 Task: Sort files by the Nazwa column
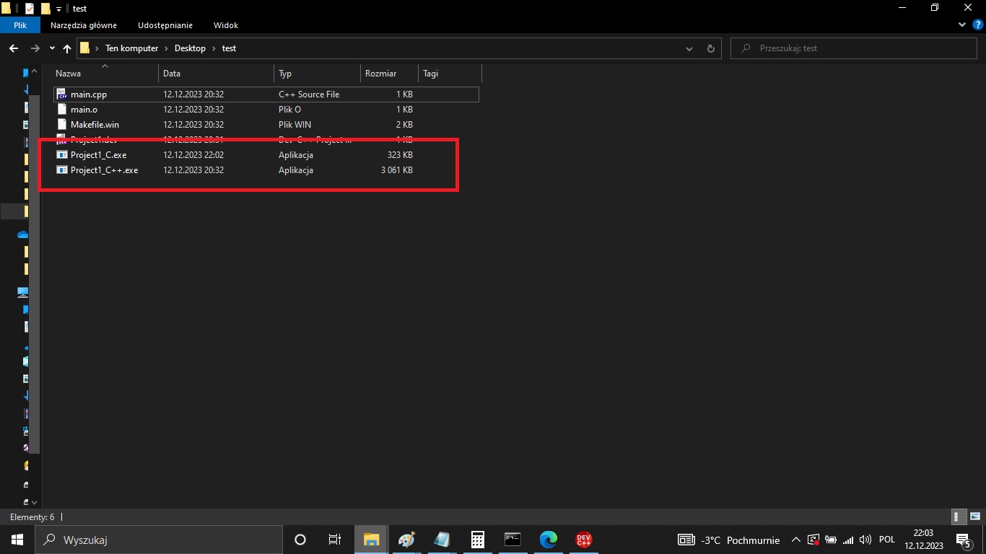click(x=105, y=74)
